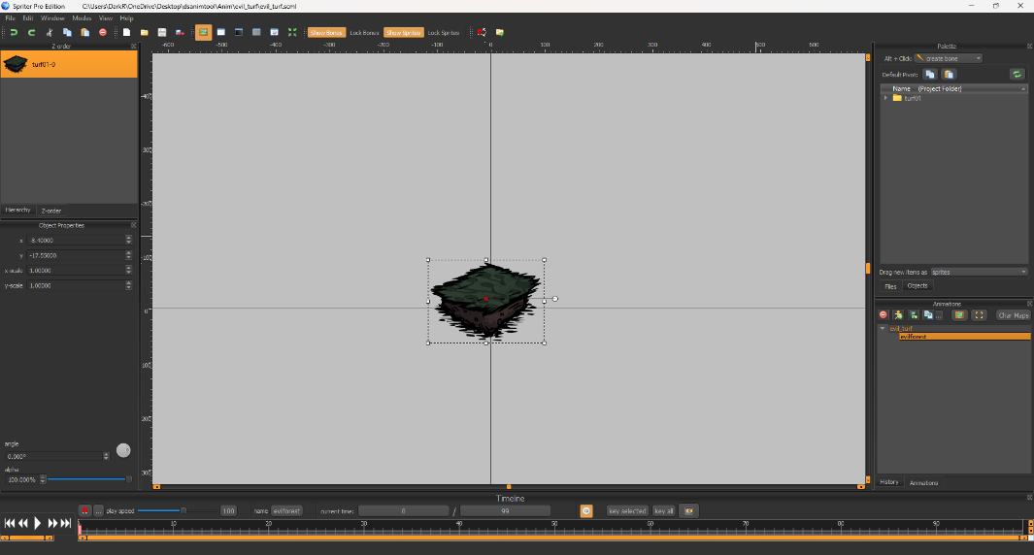Click the green zoom-to-fit arrows icon
The width and height of the screenshot is (1034, 555).
(292, 32)
